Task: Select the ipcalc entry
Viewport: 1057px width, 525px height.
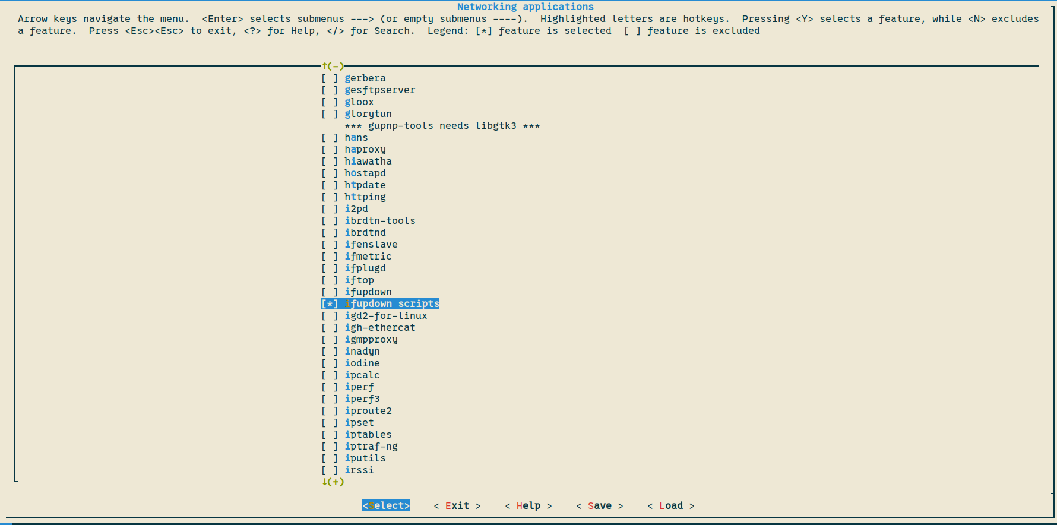Action: (362, 375)
